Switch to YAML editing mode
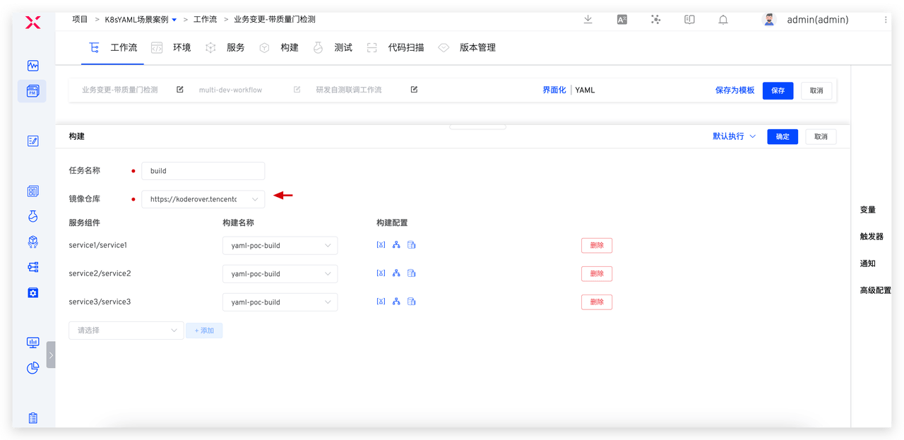 [x=585, y=90]
